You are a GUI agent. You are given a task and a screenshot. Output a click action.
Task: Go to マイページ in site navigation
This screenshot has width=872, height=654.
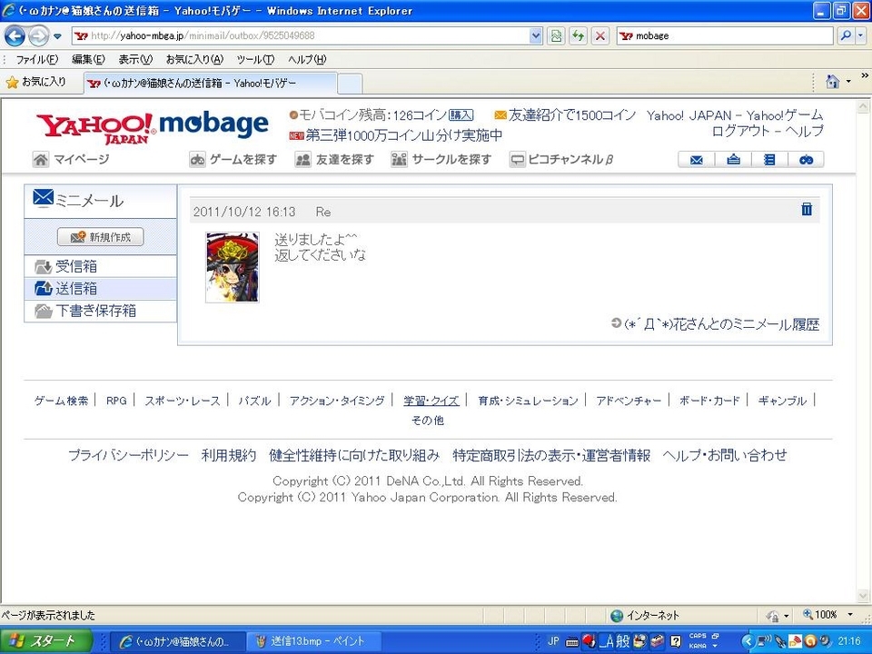[x=71, y=160]
